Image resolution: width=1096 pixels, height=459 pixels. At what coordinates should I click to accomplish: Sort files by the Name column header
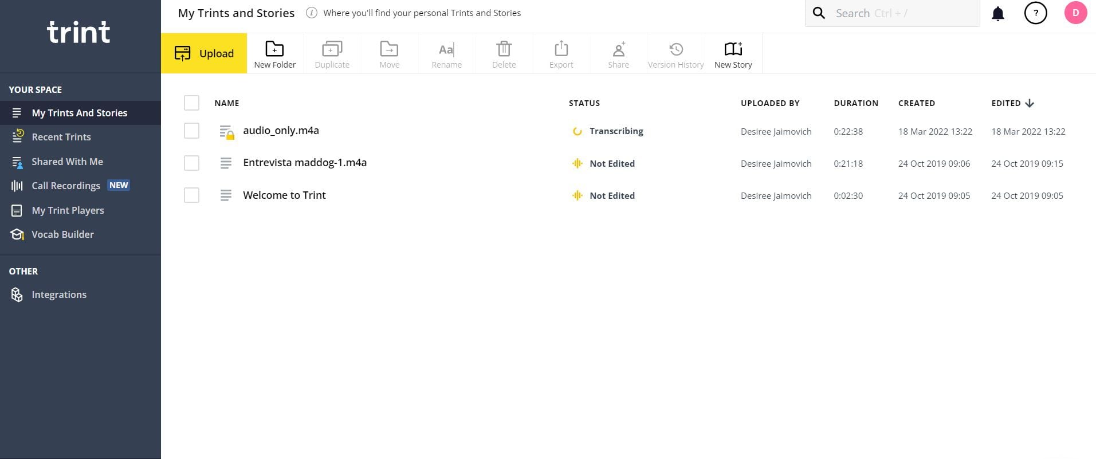[x=227, y=103]
